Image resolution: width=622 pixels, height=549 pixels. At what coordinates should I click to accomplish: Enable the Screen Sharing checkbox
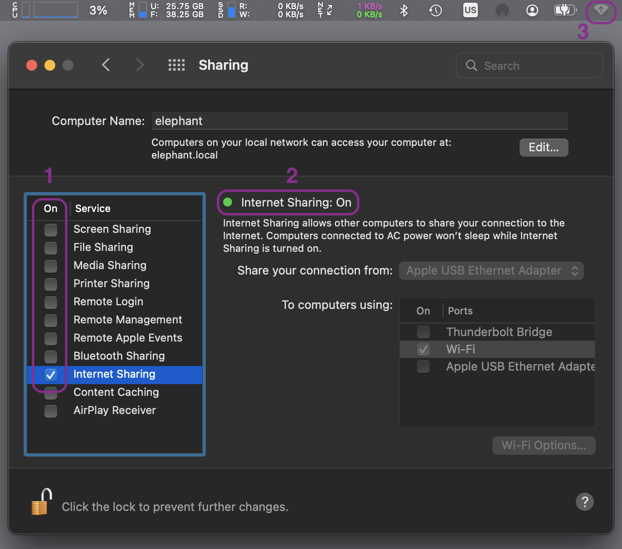[x=51, y=230]
